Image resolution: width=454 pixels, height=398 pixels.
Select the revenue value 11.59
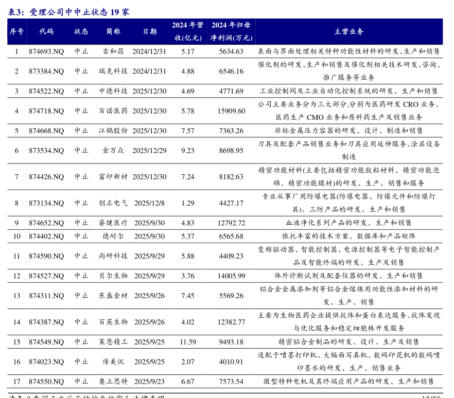188,341
